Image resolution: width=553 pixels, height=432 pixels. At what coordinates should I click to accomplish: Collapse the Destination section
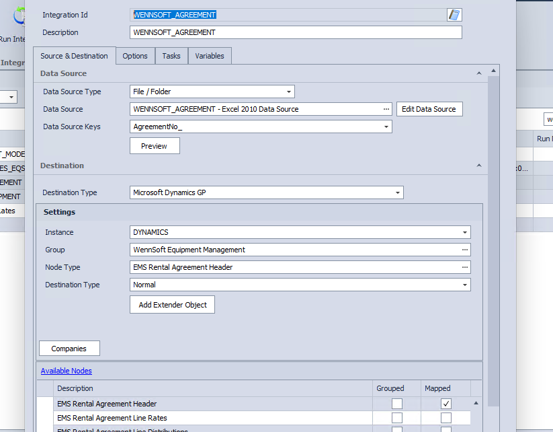coord(479,166)
